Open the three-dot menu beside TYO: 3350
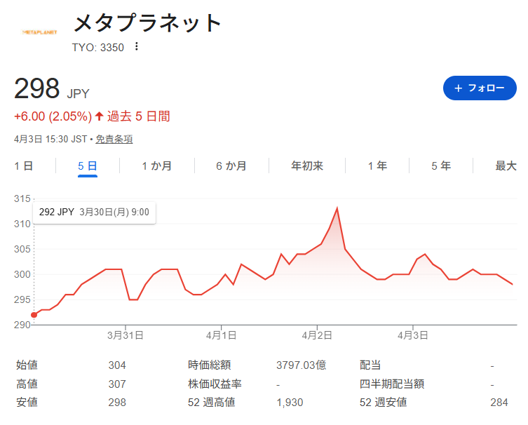Image resolution: width=528 pixels, height=425 pixels. click(136, 46)
